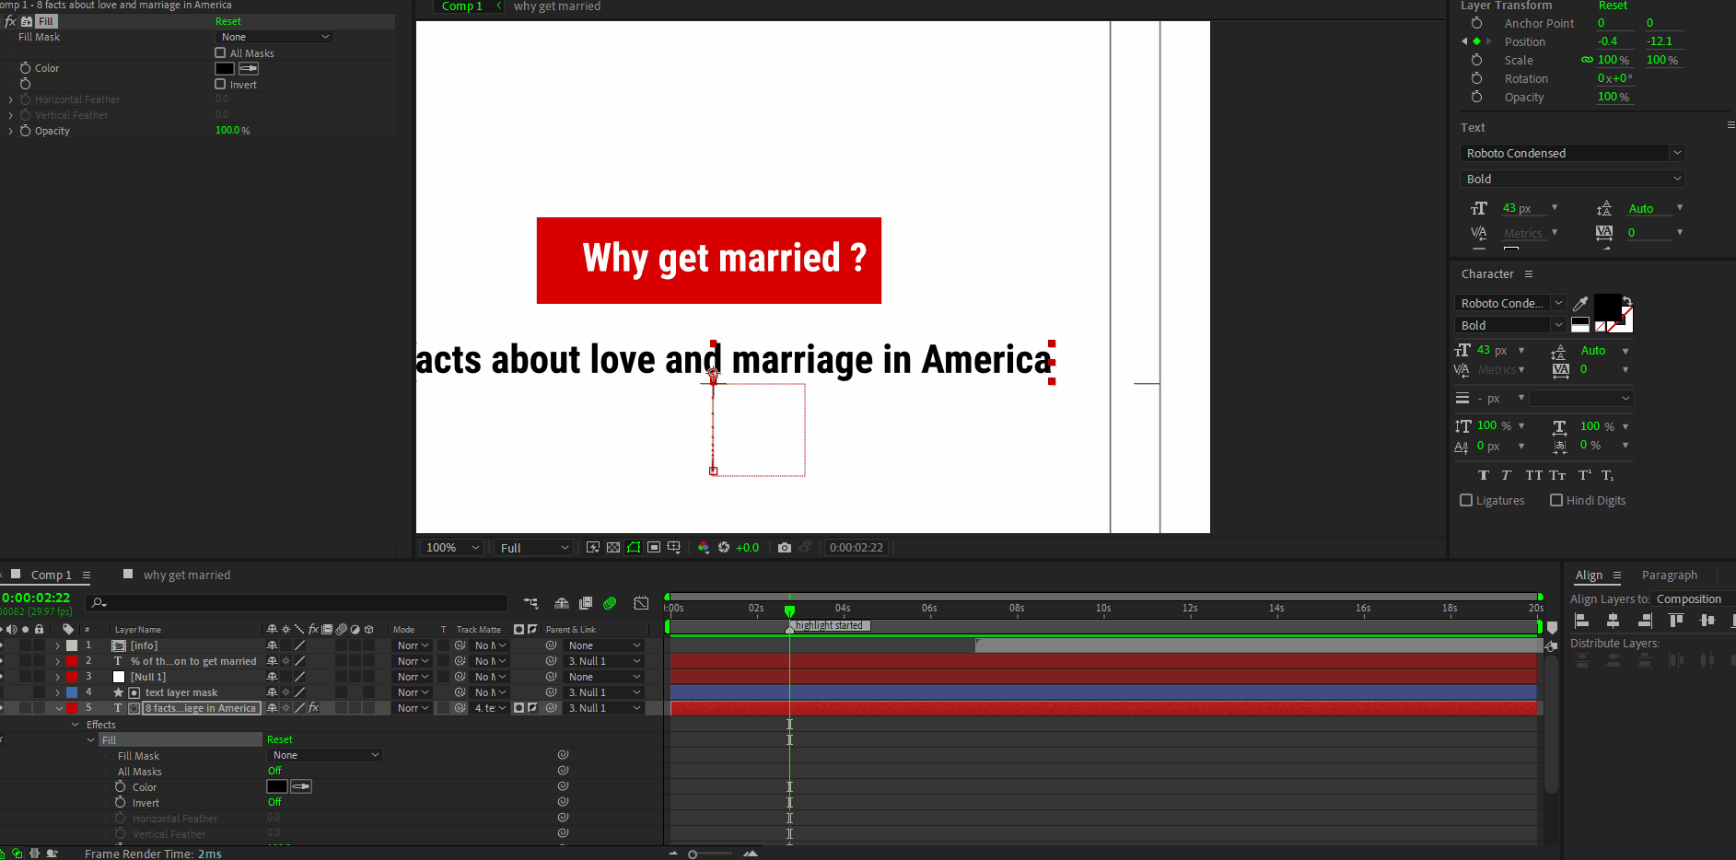Apply Faux Bold text style
1736x860 pixels.
[x=1484, y=475]
